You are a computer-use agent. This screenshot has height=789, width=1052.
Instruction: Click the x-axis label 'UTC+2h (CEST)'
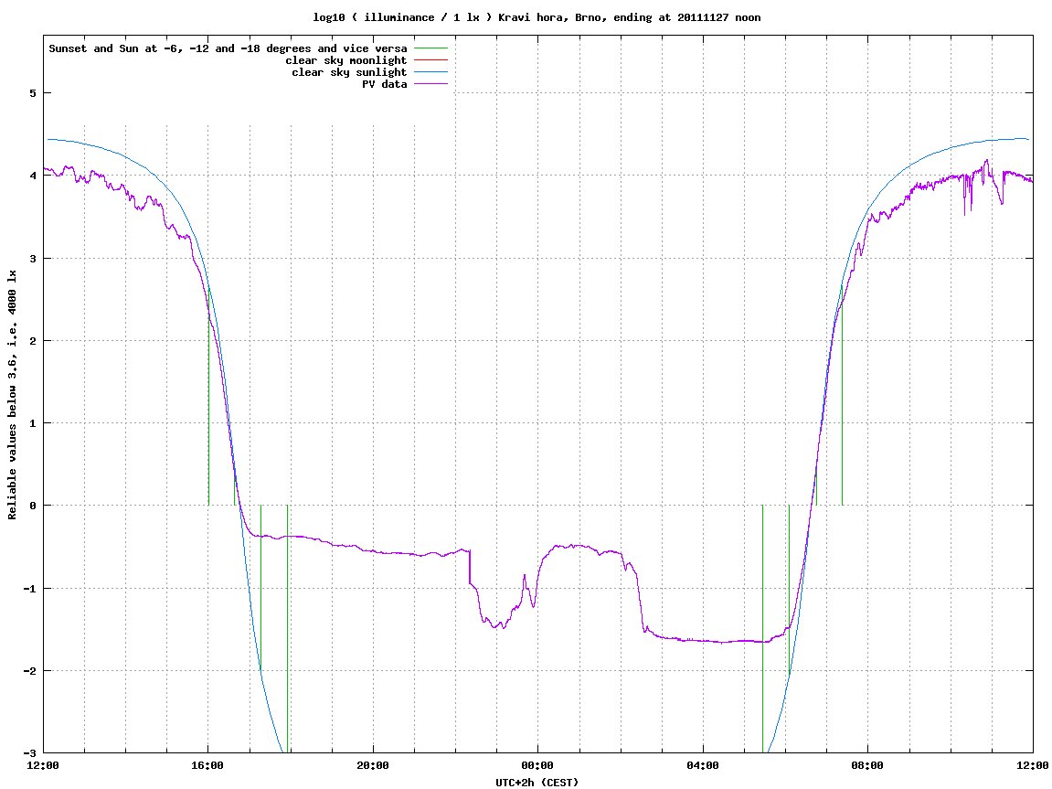point(537,783)
